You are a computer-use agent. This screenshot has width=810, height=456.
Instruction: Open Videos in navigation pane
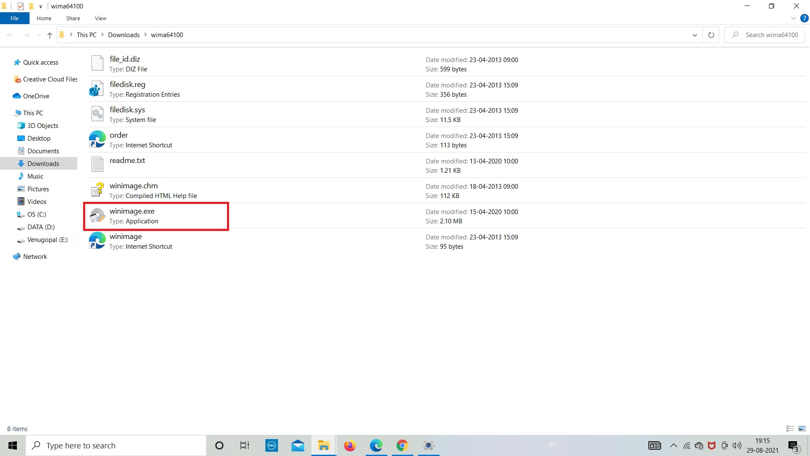point(37,202)
